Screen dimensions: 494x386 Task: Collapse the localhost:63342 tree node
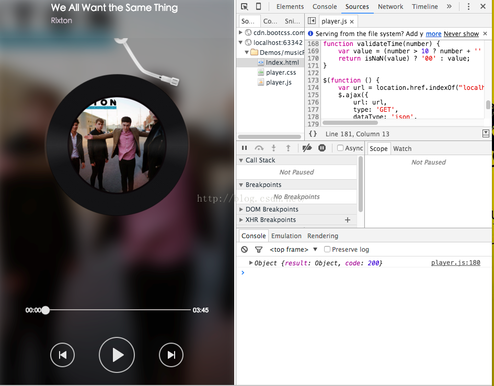pos(240,42)
